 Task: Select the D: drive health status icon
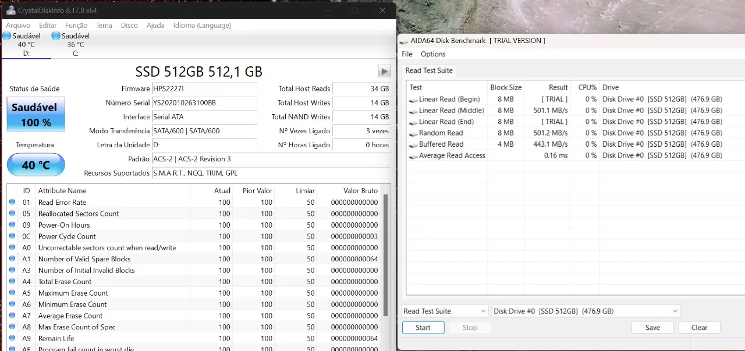[x=7, y=36]
